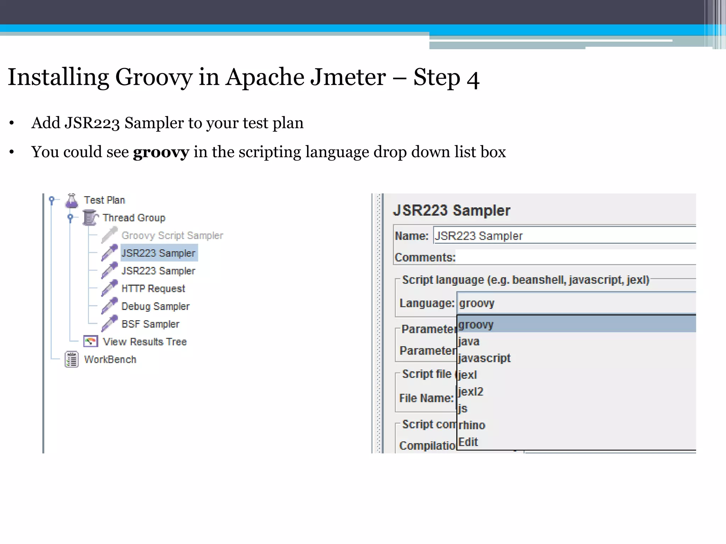Collapse the Thread Group tree node
The height and width of the screenshot is (544, 726).
(x=71, y=217)
